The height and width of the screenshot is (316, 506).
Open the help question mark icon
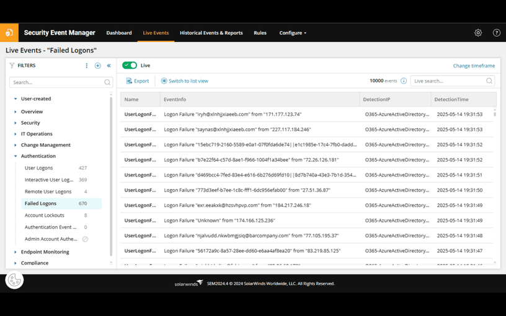[496, 33]
